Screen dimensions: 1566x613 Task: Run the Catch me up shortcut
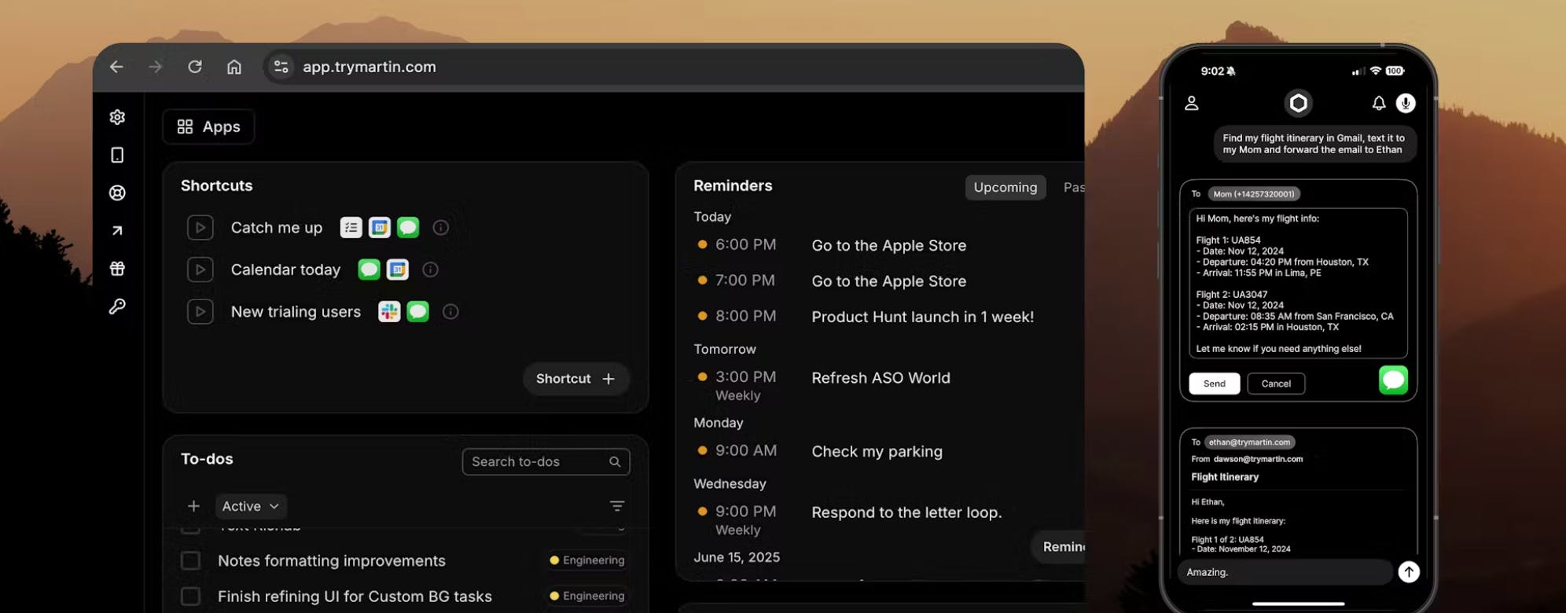pos(200,228)
